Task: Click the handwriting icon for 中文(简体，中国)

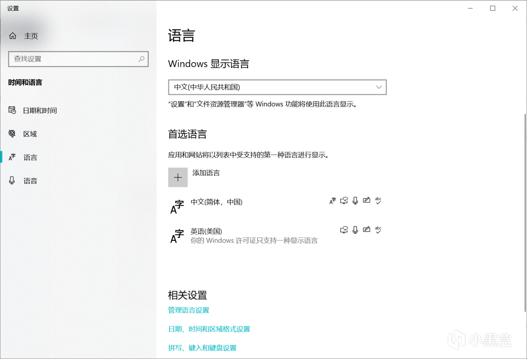Action: [x=367, y=200]
